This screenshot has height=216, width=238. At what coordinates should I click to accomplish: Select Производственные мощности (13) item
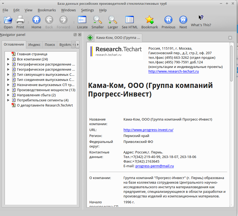46,90
